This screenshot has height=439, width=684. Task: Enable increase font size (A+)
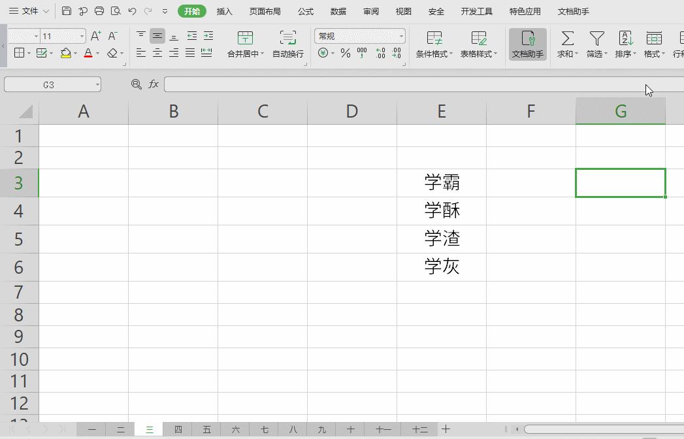point(95,35)
